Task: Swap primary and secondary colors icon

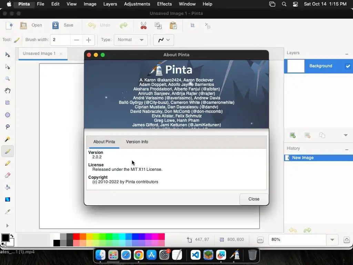Action: pos(12,236)
